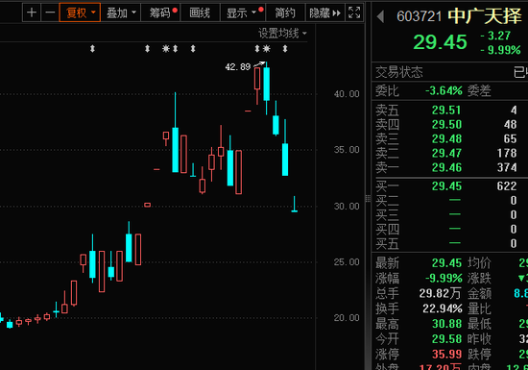Click the 涨停 value 35.99
Screen dimensions: 528x370
(446, 355)
